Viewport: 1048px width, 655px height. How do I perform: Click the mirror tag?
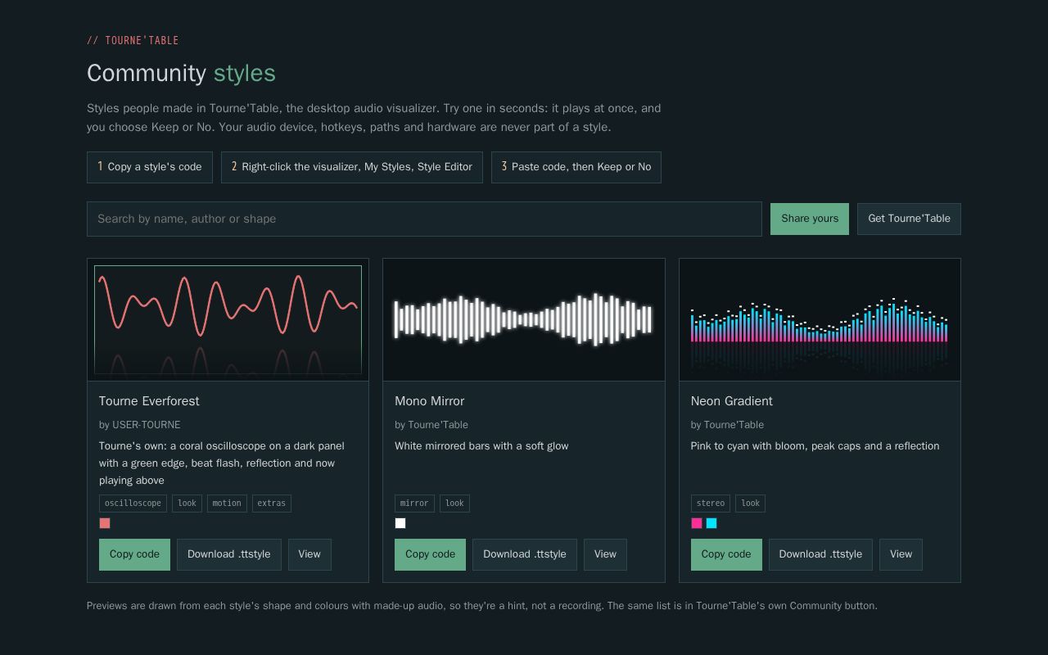[414, 504]
